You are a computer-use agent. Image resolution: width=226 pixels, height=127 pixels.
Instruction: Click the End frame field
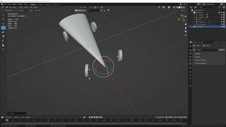click(183, 117)
